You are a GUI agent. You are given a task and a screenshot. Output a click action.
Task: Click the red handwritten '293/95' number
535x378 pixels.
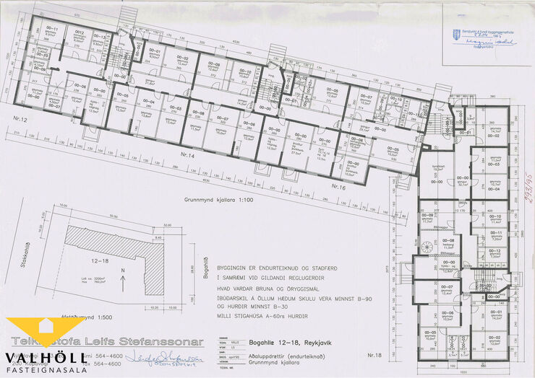(x=529, y=189)
